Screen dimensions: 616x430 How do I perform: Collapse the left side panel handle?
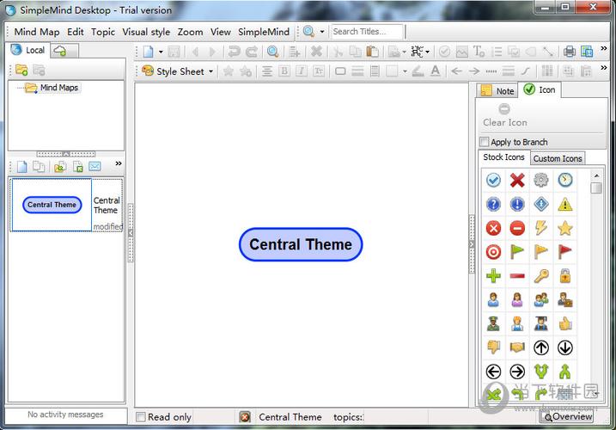[x=131, y=233]
